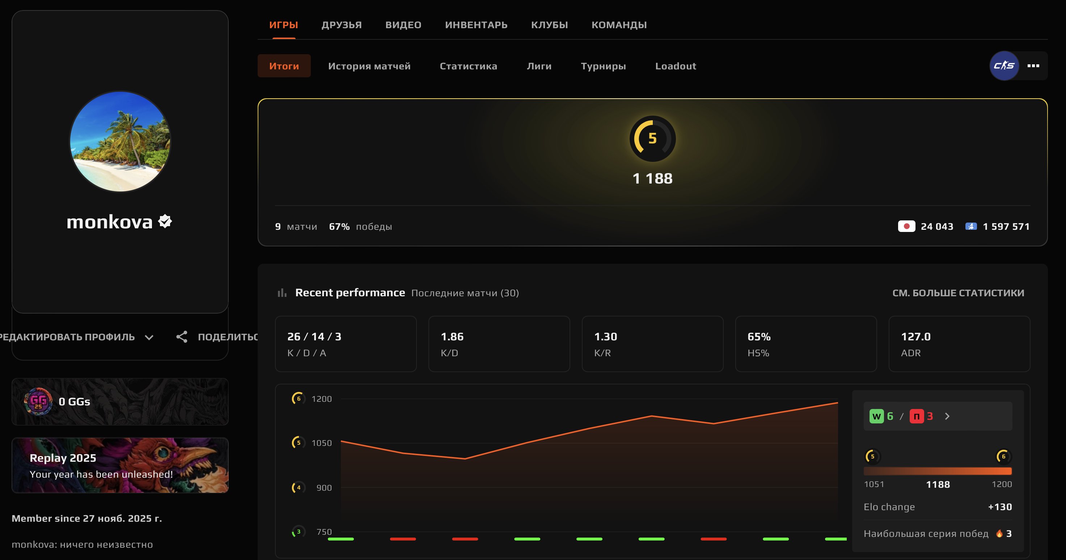This screenshot has height=560, width=1066.
Task: Click the share icon next to ПОДЕЛИТЬСЯ
Action: pos(182,337)
